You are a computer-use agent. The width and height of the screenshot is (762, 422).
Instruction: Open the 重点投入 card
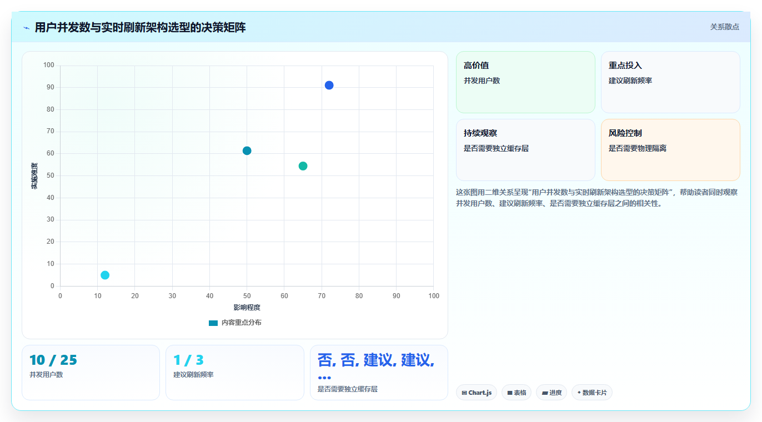pyautogui.click(x=670, y=82)
